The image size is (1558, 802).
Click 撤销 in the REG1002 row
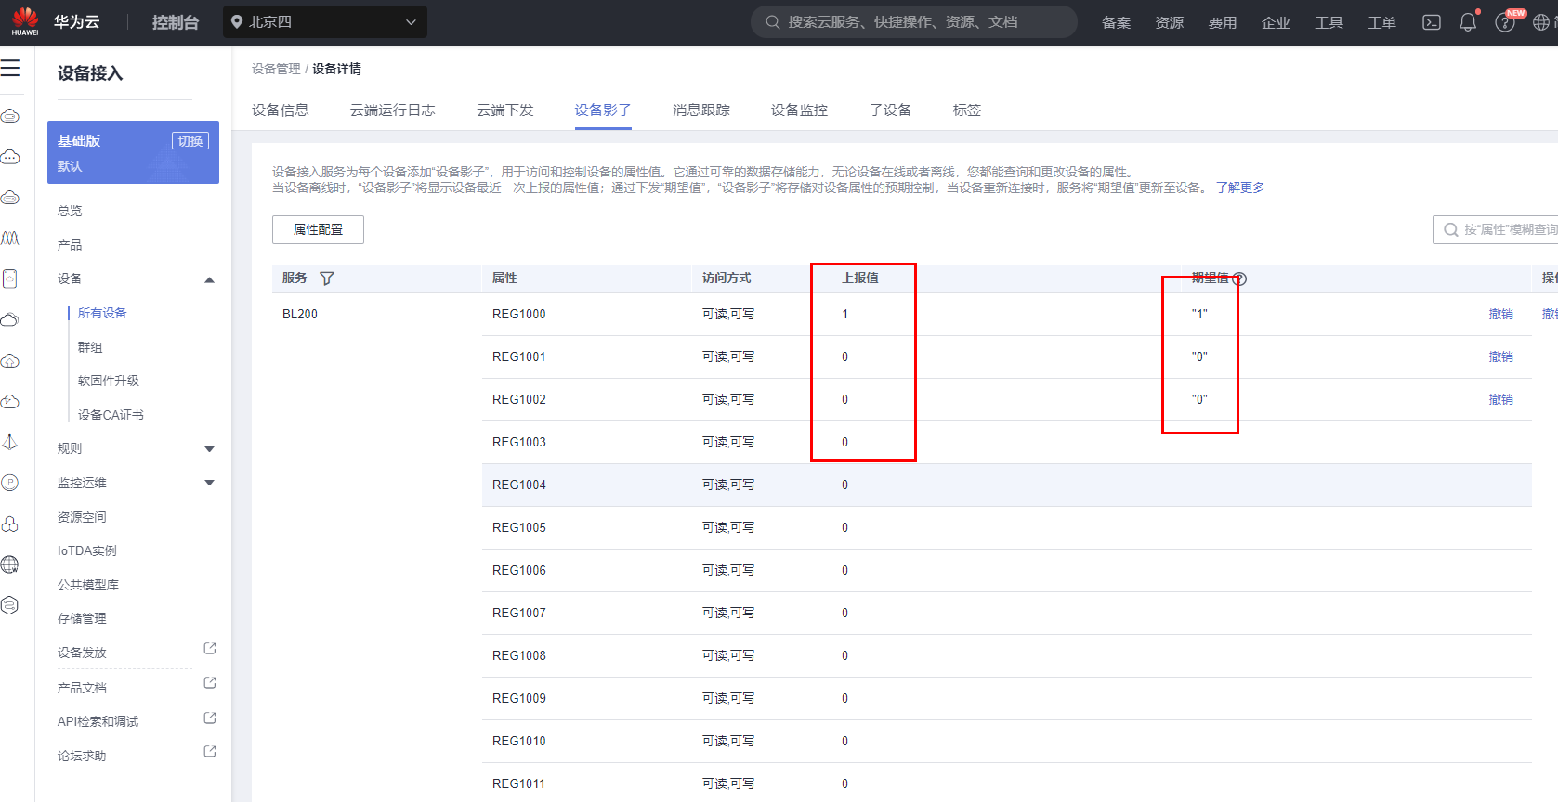[x=1500, y=399]
